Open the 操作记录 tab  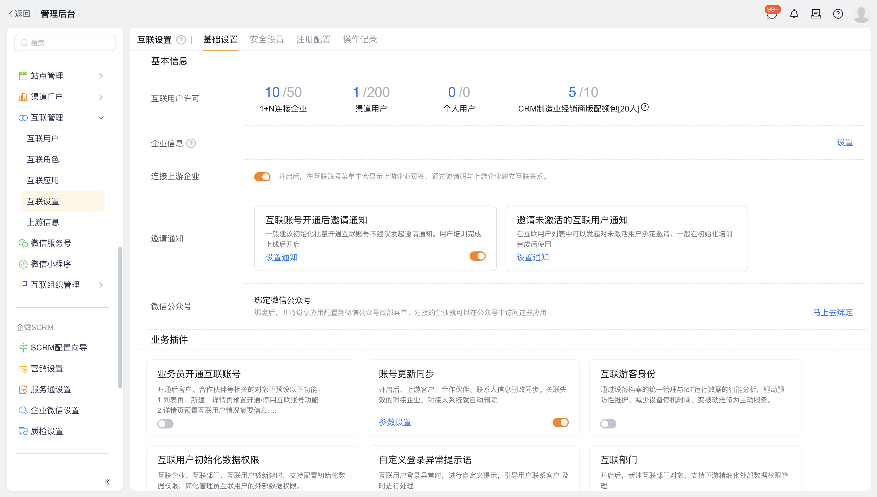(360, 39)
